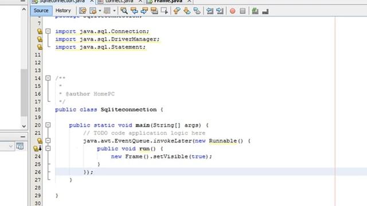Click the Uncomment lines icon
Screen dimensions: 367x206
(x=265, y=11)
